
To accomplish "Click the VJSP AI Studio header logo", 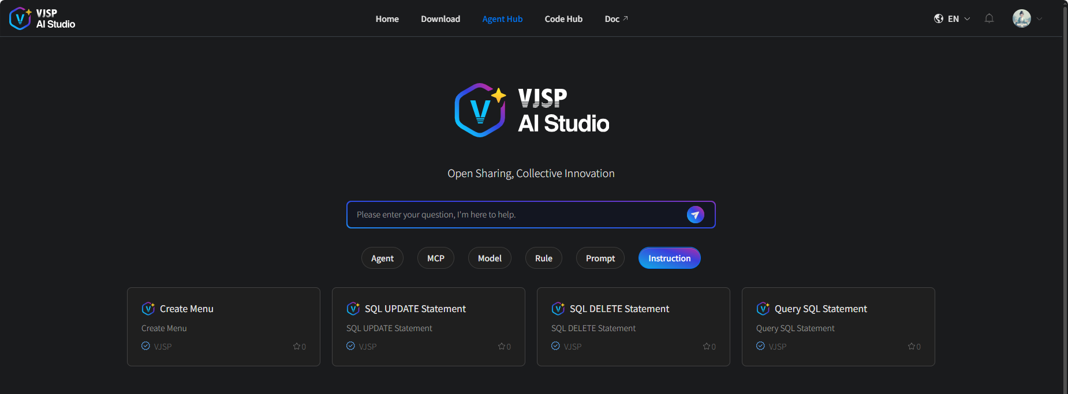I will point(43,18).
